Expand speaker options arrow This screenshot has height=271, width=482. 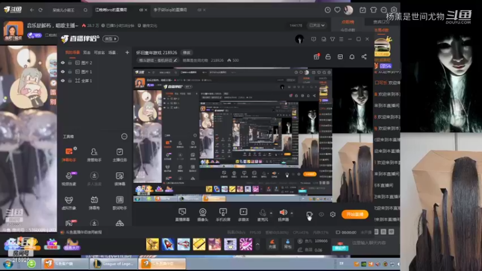[292, 213]
